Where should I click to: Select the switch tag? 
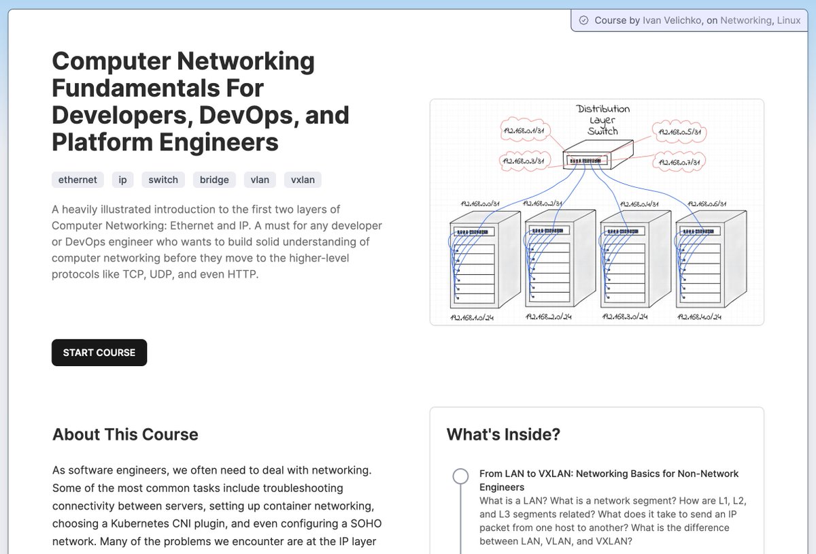tap(163, 180)
